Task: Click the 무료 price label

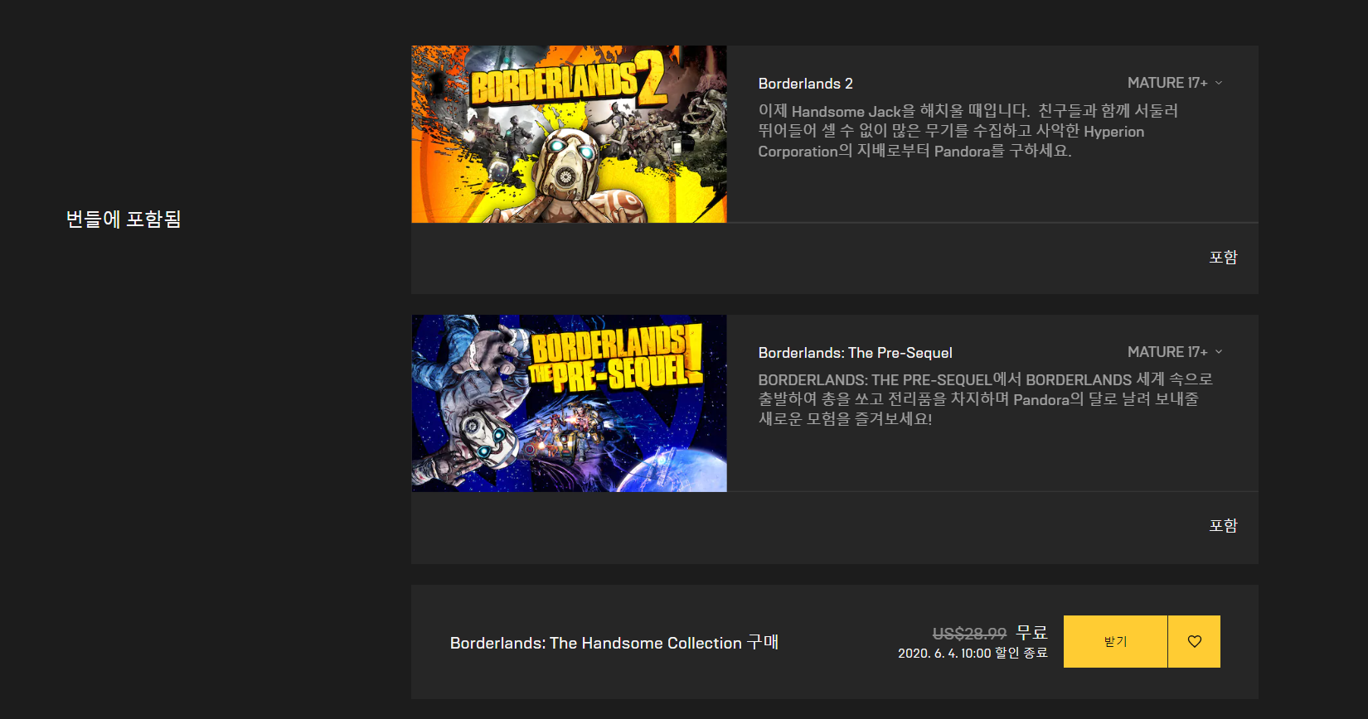Action: (x=1032, y=633)
